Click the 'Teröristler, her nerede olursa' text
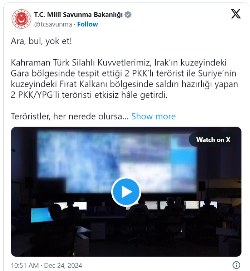This screenshot has height=271, width=250. (x=70, y=116)
